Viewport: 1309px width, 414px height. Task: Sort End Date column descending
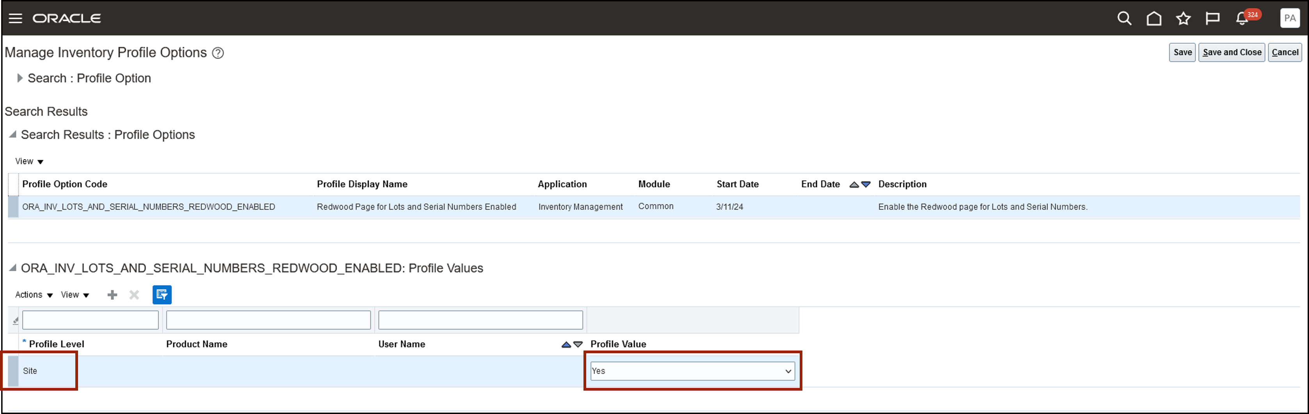coord(866,185)
